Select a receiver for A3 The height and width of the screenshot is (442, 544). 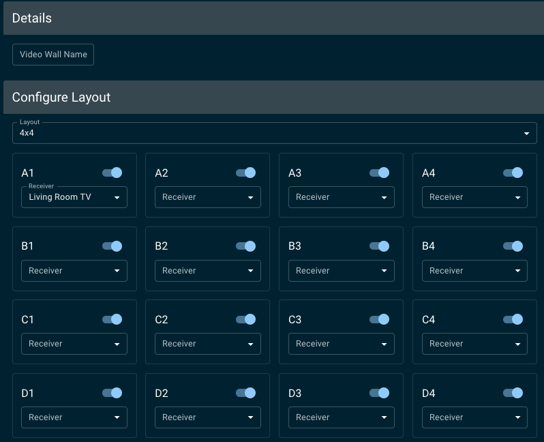click(x=342, y=197)
